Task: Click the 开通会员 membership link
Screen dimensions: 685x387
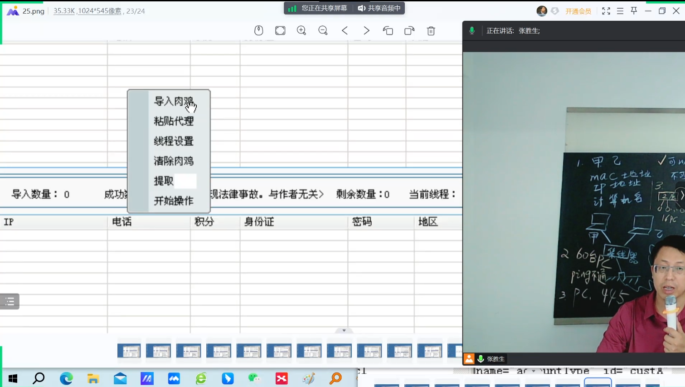Action: [x=578, y=11]
